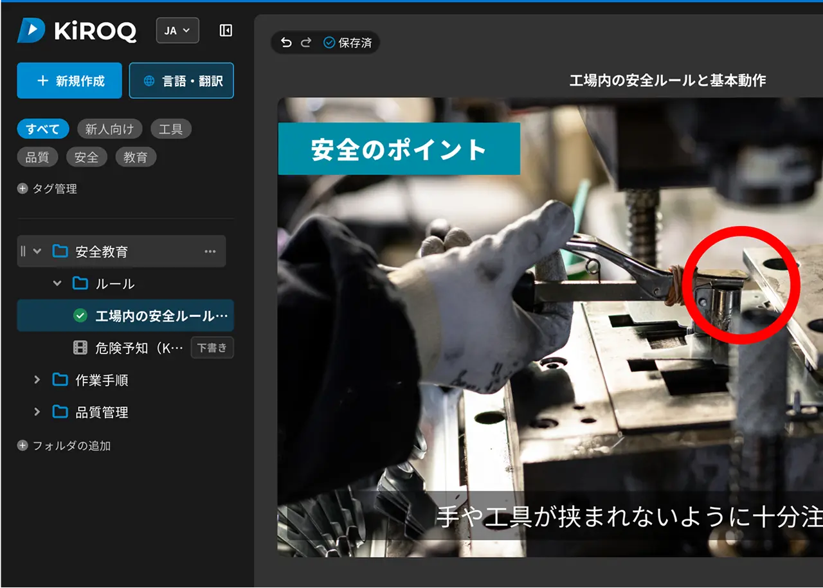Screen dimensions: 823x588
Task: Open 安全教育 folder more options
Action: click(210, 251)
